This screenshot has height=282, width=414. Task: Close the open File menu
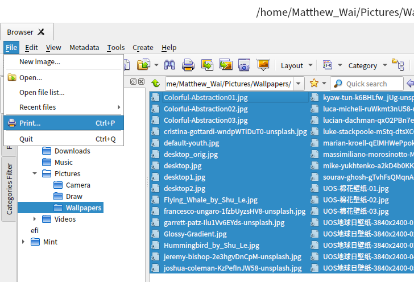click(11, 48)
